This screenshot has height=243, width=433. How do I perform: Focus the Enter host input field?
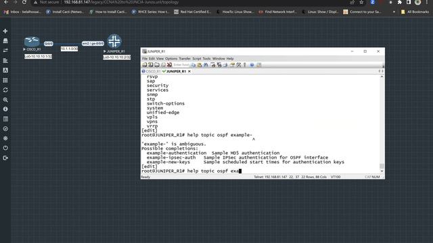tap(181, 65)
